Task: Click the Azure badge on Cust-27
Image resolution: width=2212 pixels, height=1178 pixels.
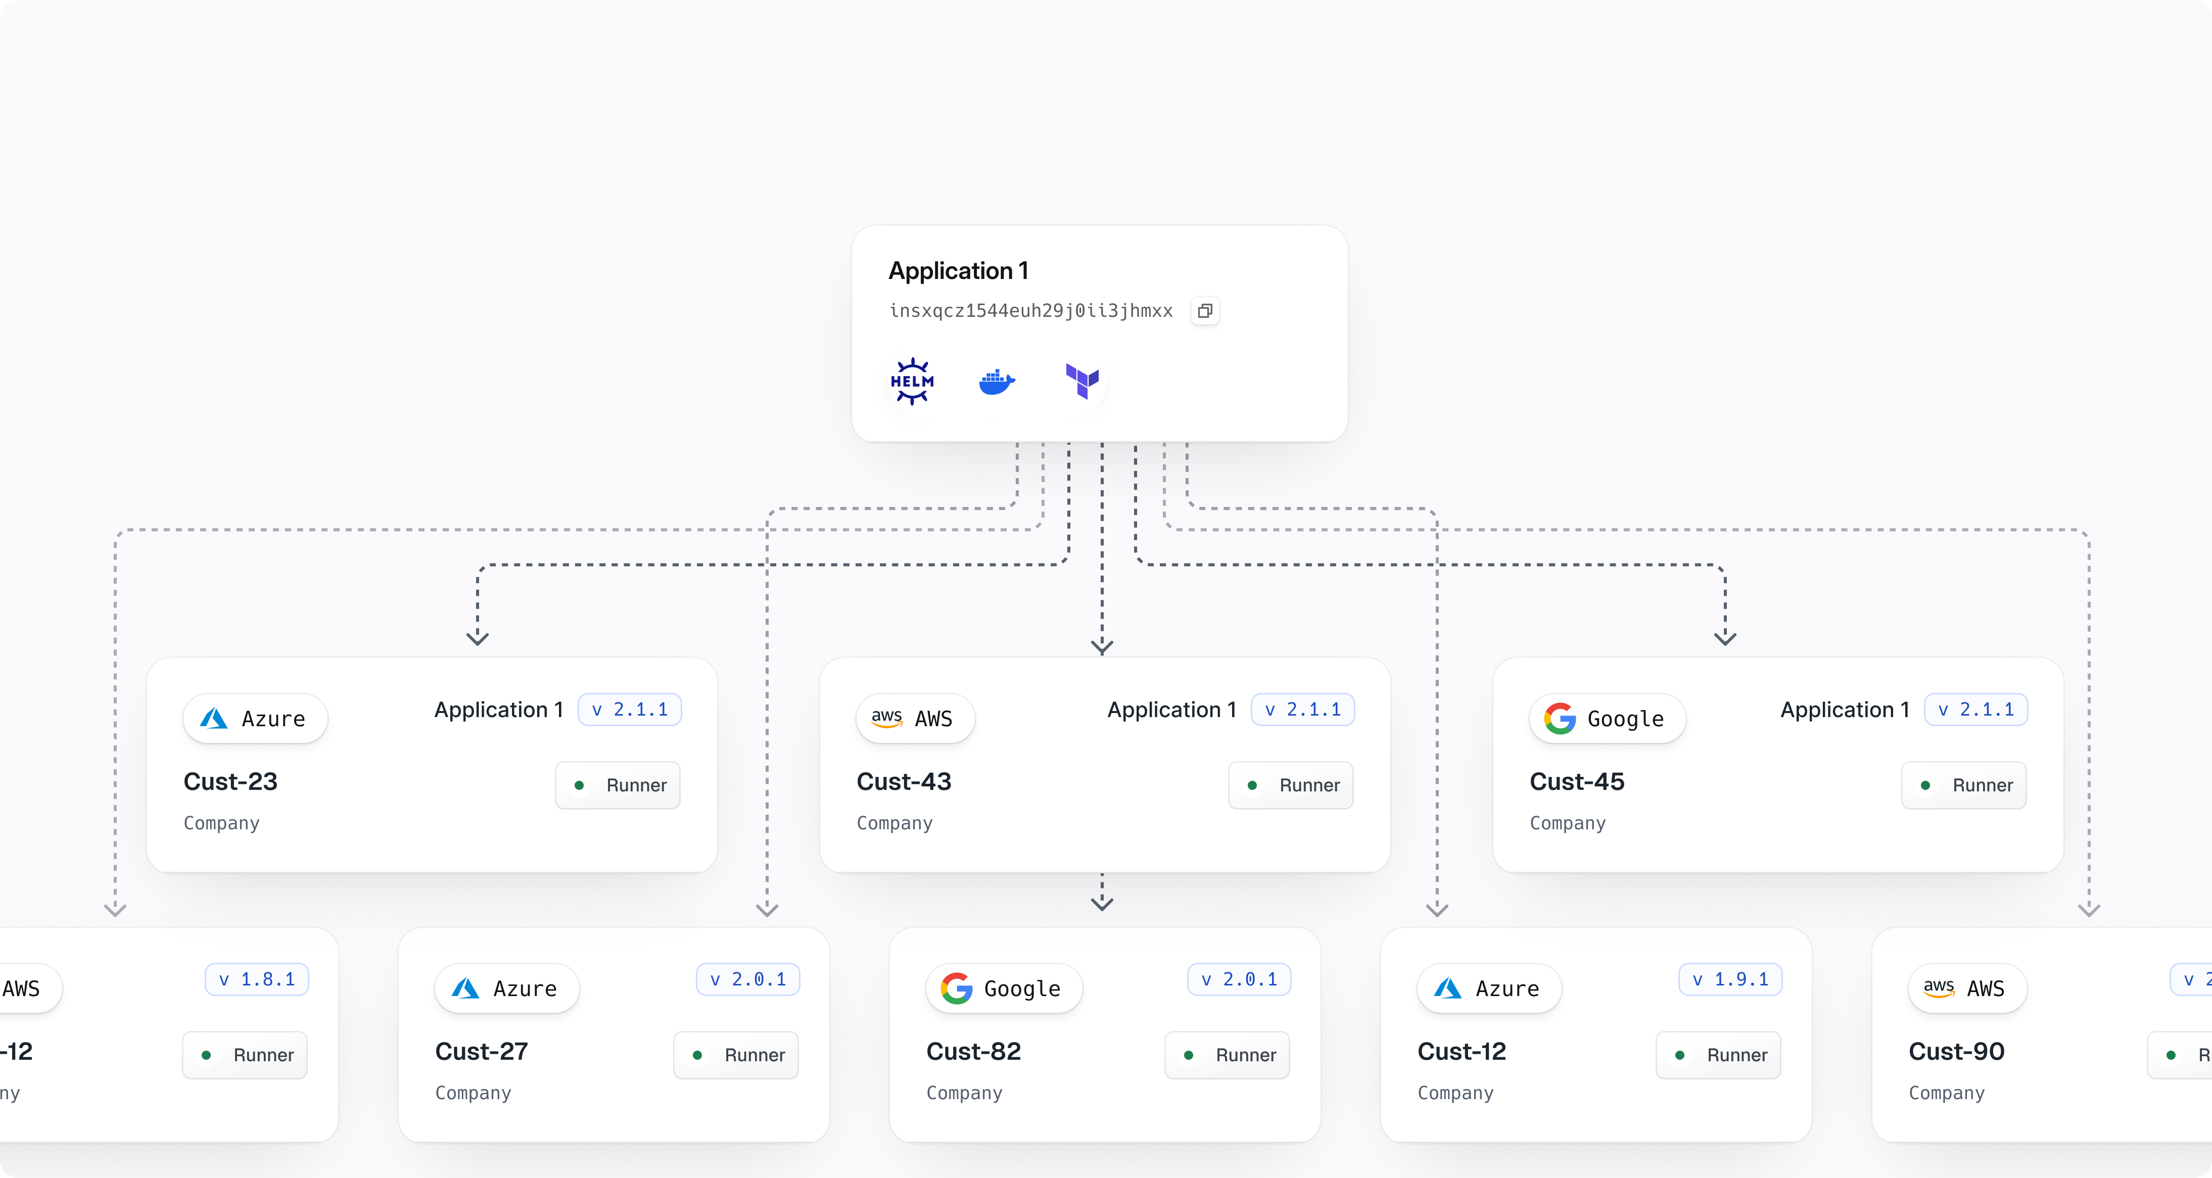Action: (506, 988)
